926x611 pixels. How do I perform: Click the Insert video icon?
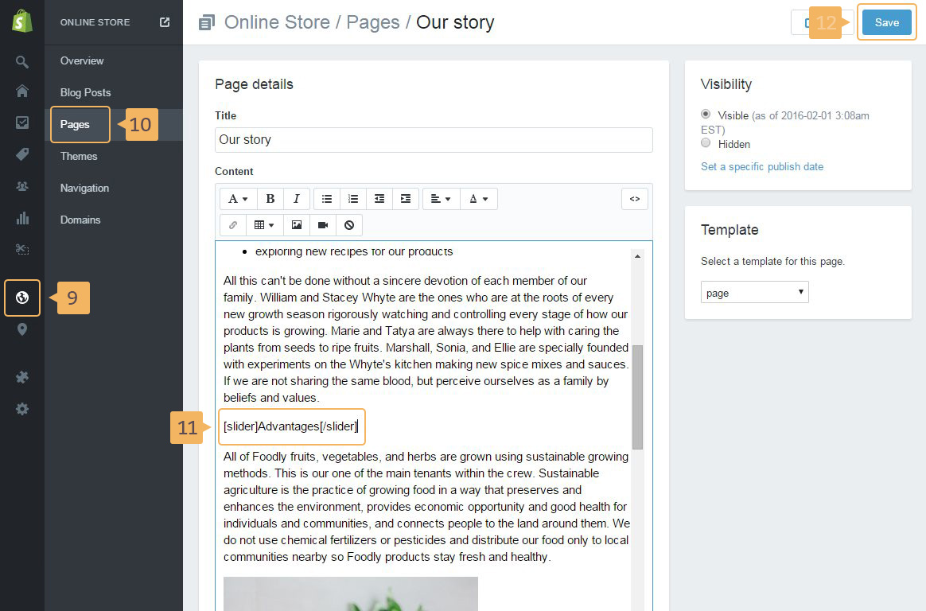(323, 225)
